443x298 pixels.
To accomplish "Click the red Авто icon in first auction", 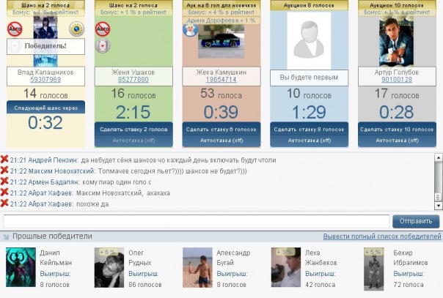I will click(x=15, y=29).
